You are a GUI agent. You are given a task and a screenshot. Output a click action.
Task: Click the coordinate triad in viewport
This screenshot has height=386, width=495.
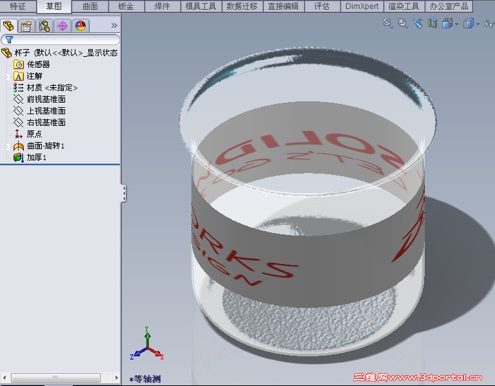pyautogui.click(x=147, y=344)
